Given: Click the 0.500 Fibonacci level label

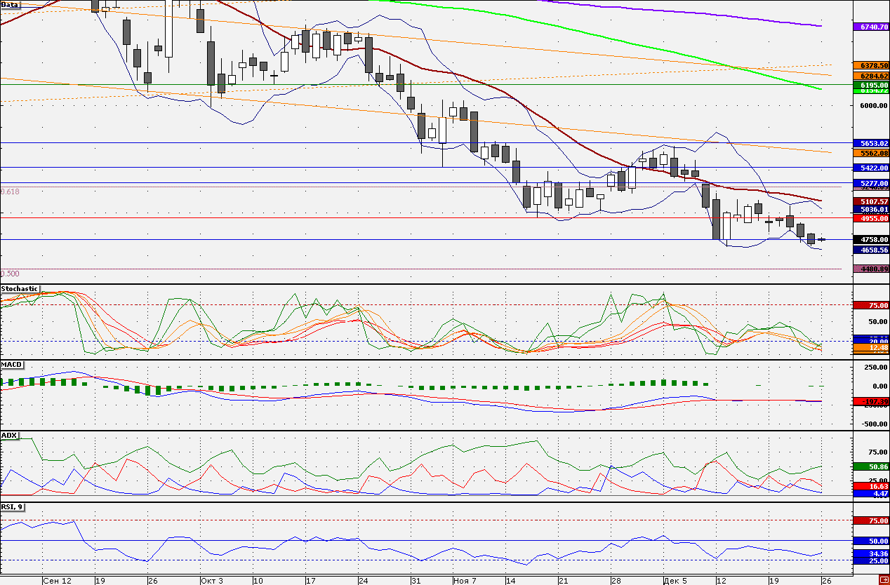Looking at the screenshot, I should 10,274.
